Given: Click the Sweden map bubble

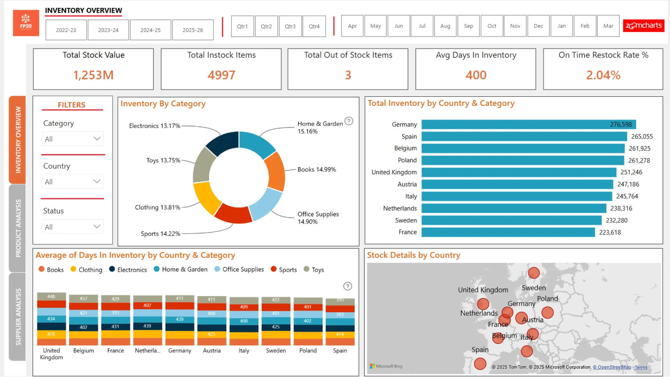Looking at the screenshot, I should 534,273.
